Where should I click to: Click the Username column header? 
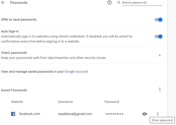(65, 102)
